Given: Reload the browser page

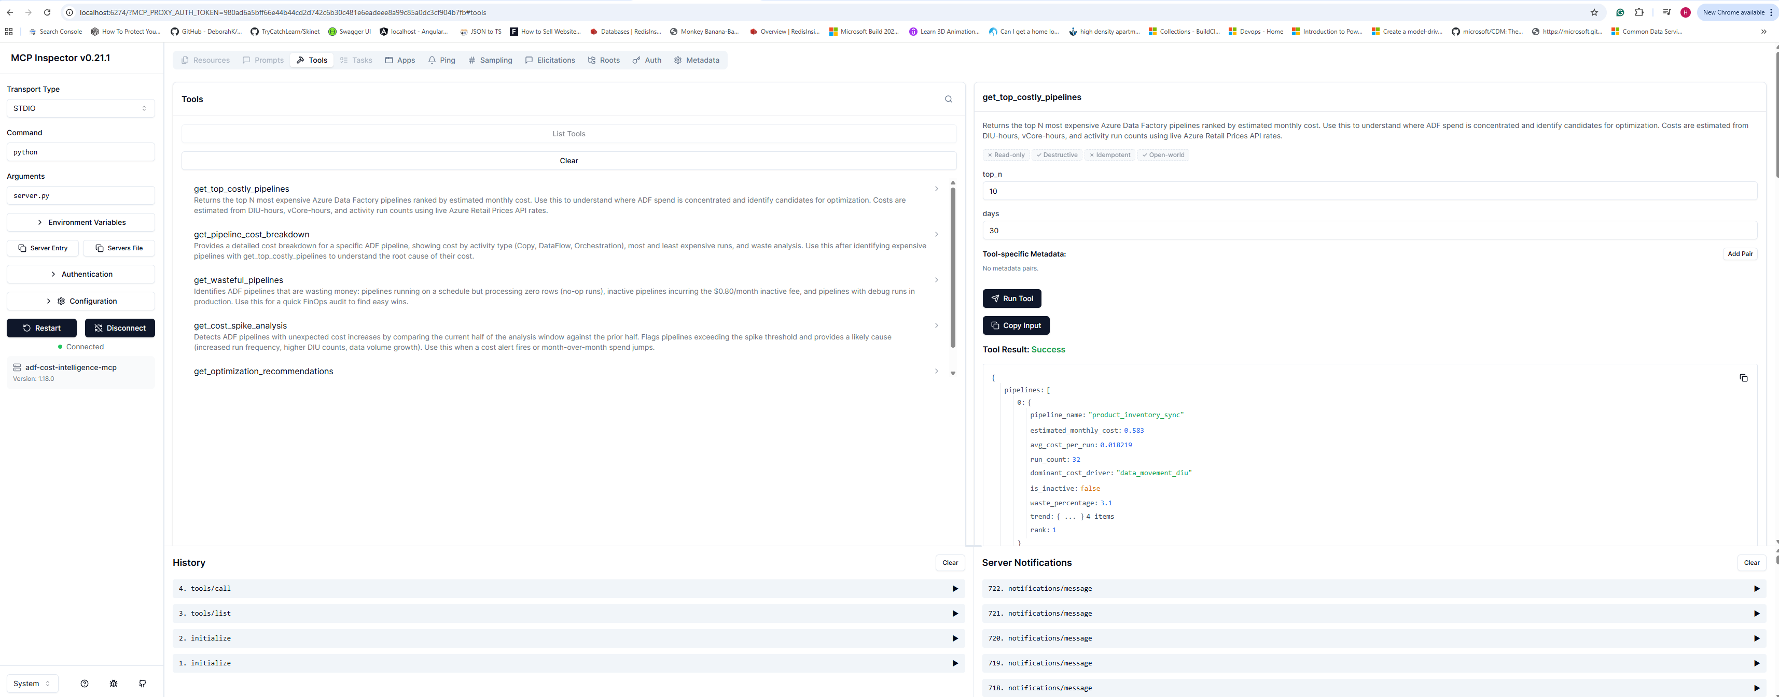Looking at the screenshot, I should [47, 12].
